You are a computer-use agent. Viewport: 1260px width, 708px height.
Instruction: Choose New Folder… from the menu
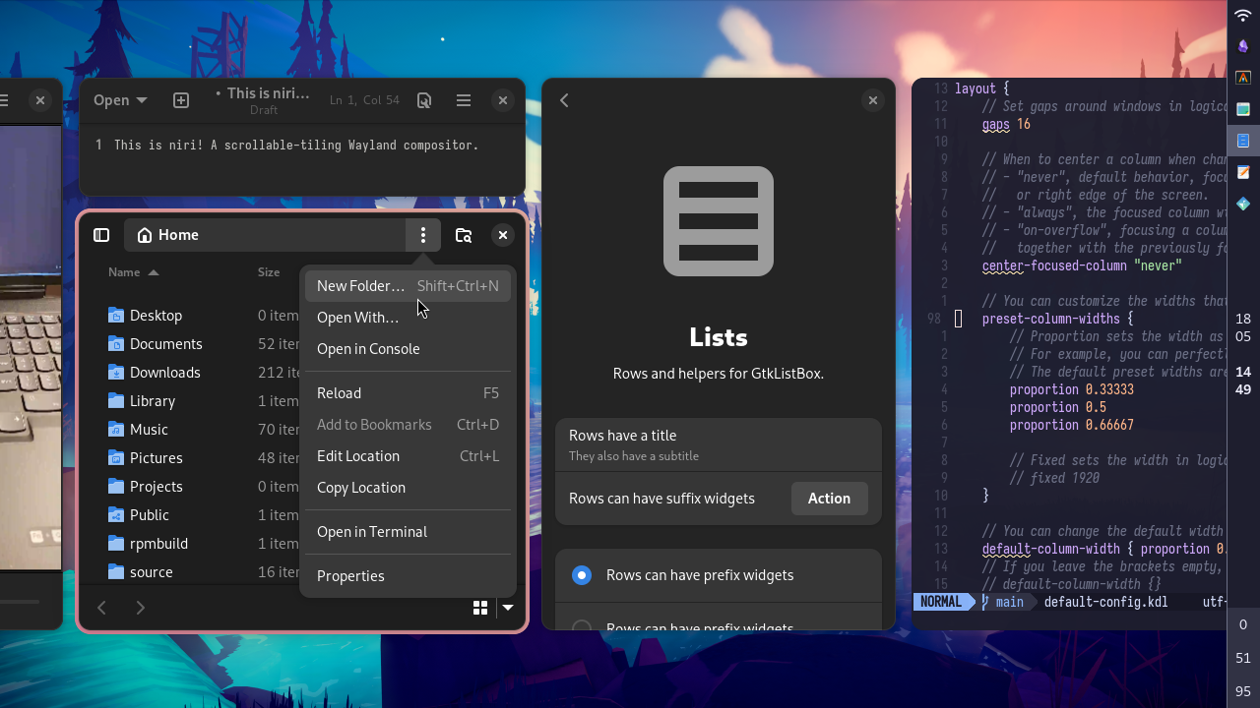(x=360, y=286)
